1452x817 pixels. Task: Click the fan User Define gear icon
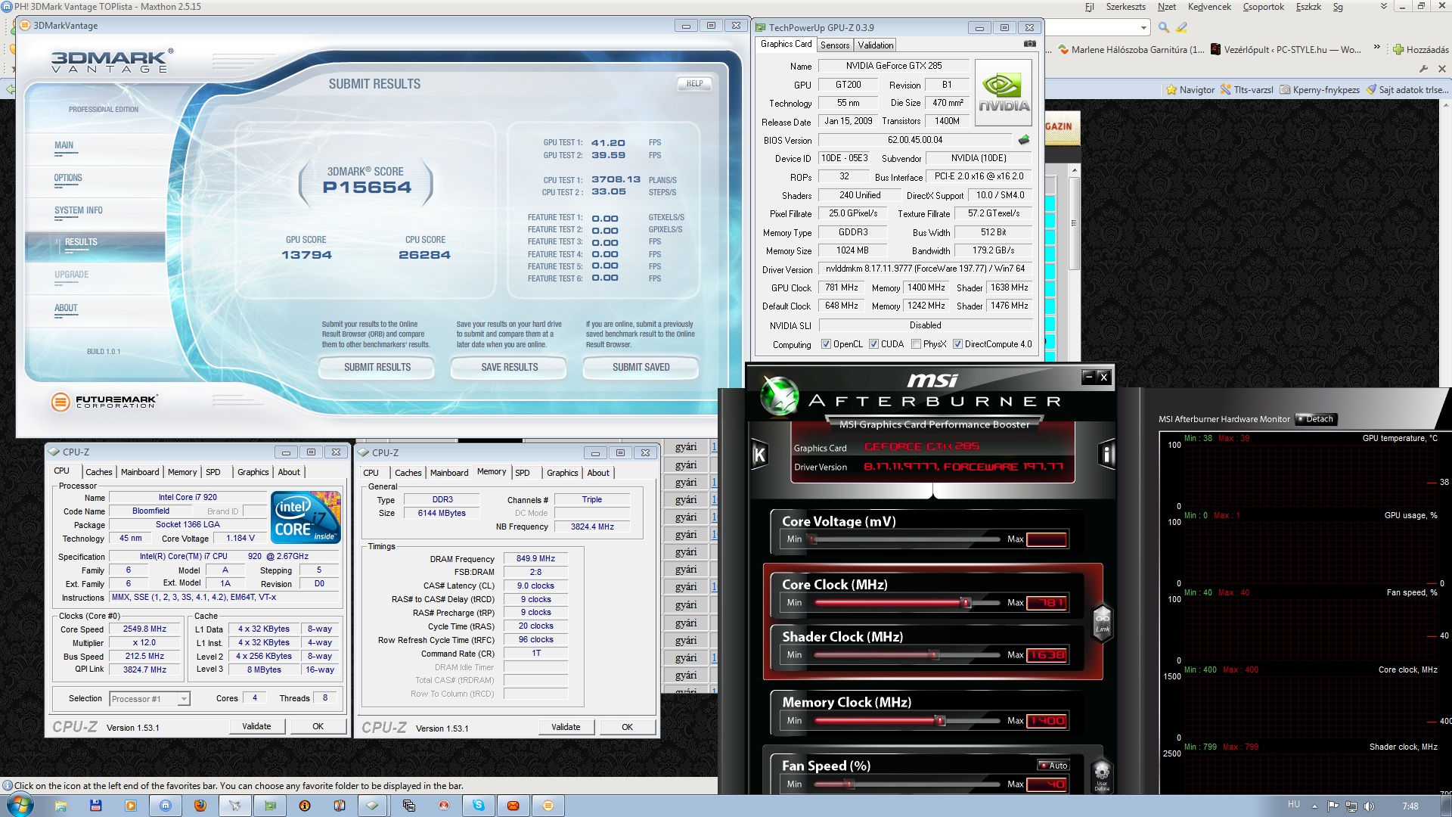click(1102, 775)
